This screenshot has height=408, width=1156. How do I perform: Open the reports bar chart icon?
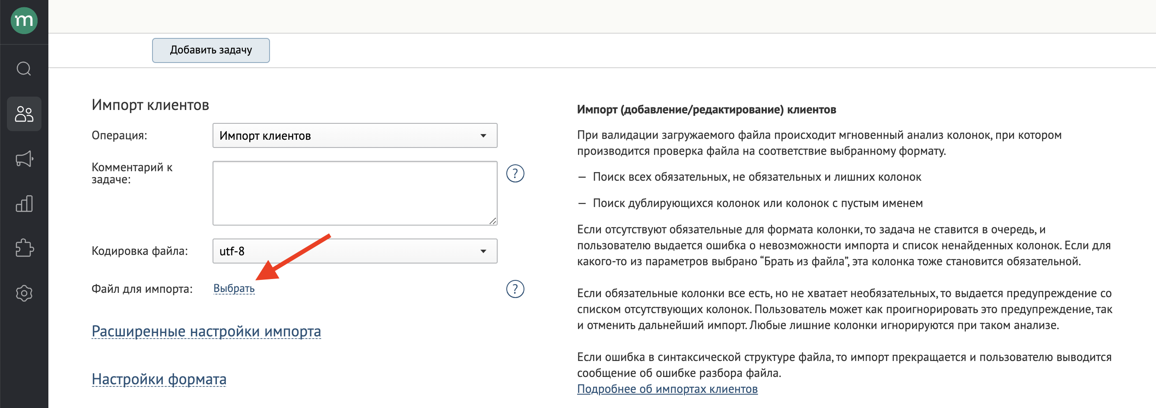pos(24,203)
